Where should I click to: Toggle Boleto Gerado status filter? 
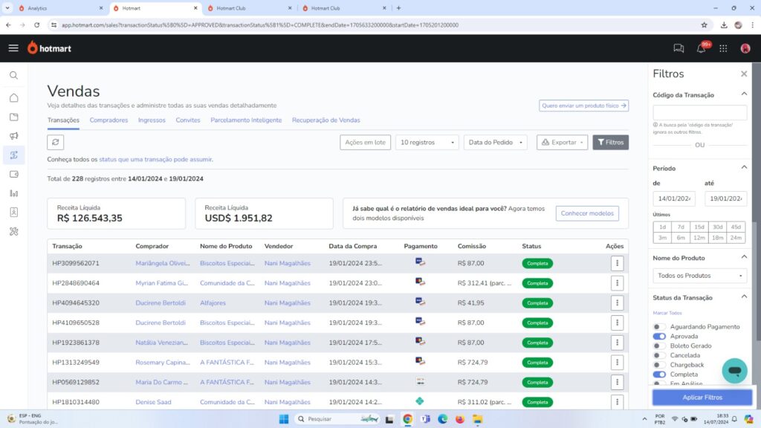pyautogui.click(x=658, y=346)
